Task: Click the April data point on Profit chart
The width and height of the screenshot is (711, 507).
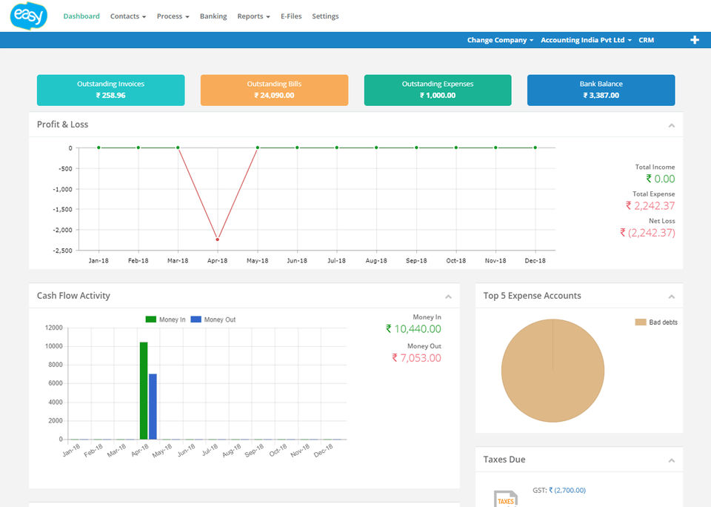Action: click(x=217, y=239)
